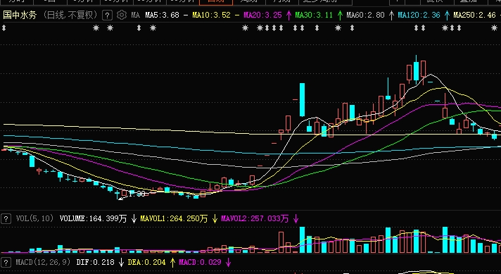501x274 pixels.
Task: Select the MA120:2.36 moving average value
Action: click(x=419, y=15)
